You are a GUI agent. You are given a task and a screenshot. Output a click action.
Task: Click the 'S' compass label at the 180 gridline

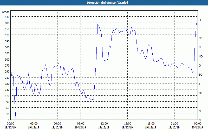[x=199, y=84]
